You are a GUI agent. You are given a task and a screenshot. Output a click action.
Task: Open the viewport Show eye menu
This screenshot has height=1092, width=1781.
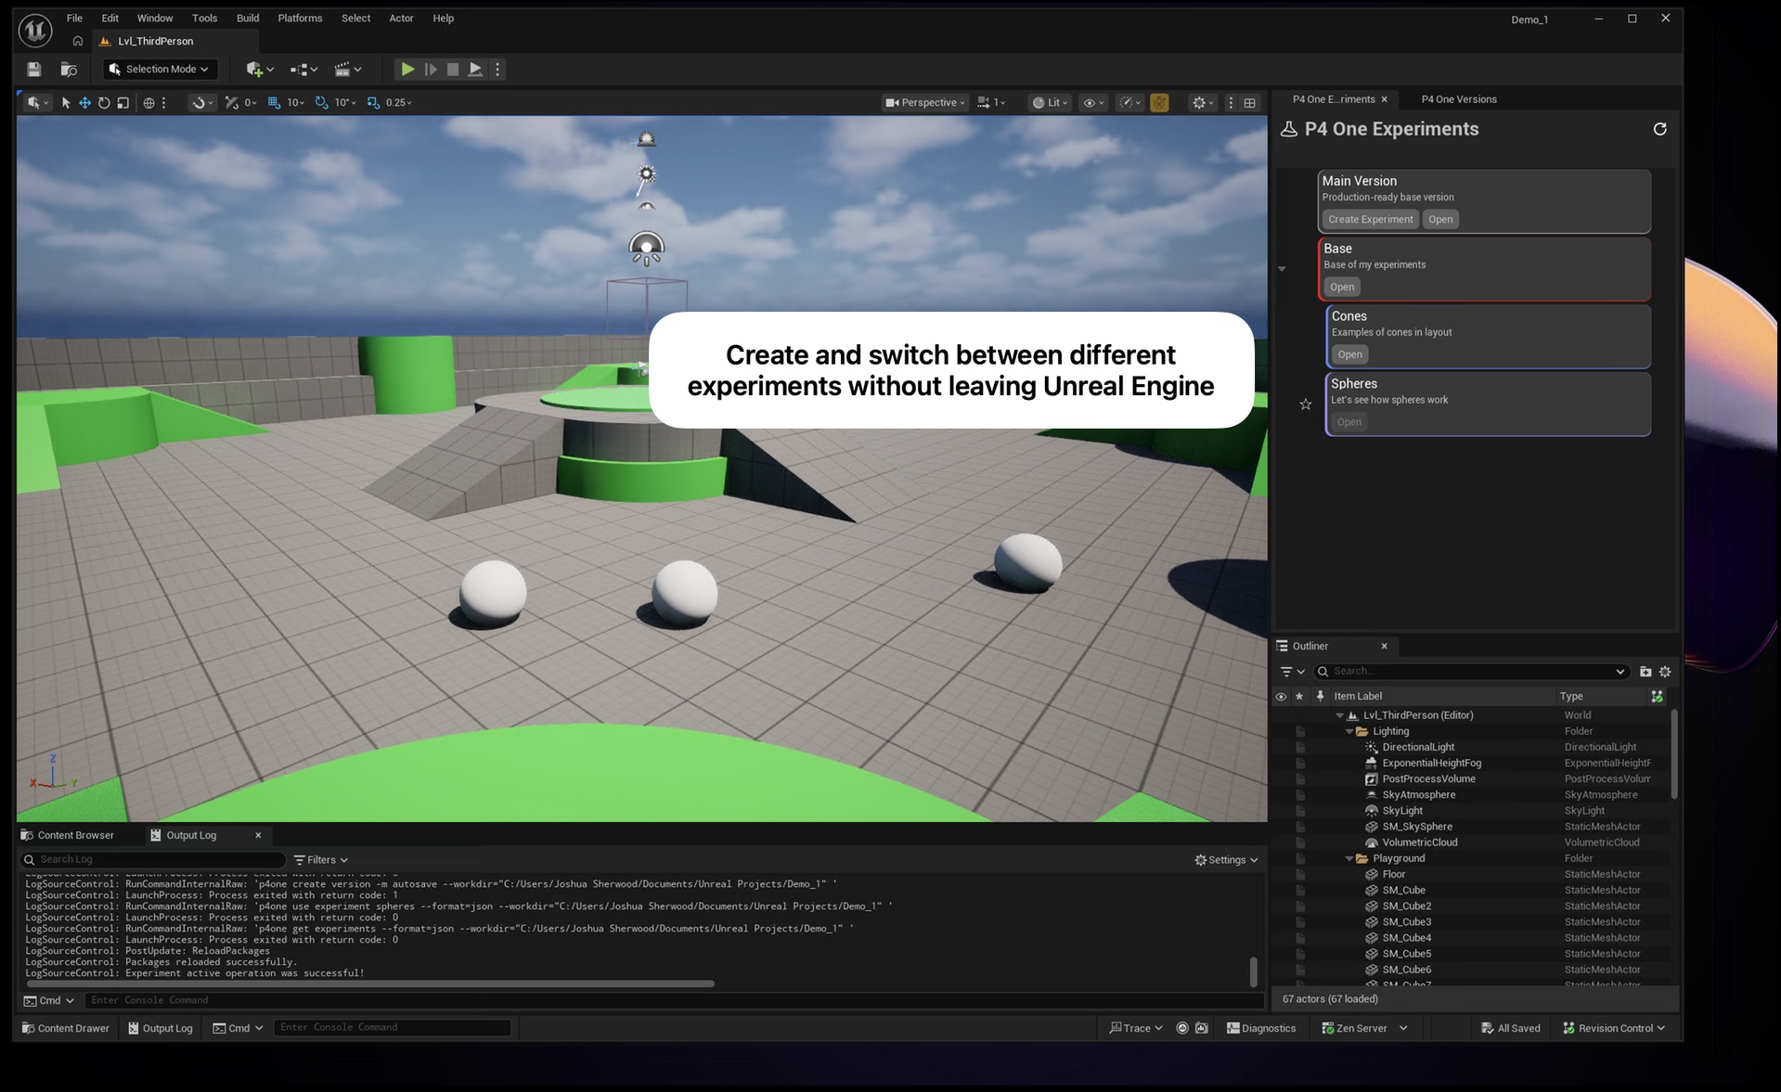[1093, 102]
